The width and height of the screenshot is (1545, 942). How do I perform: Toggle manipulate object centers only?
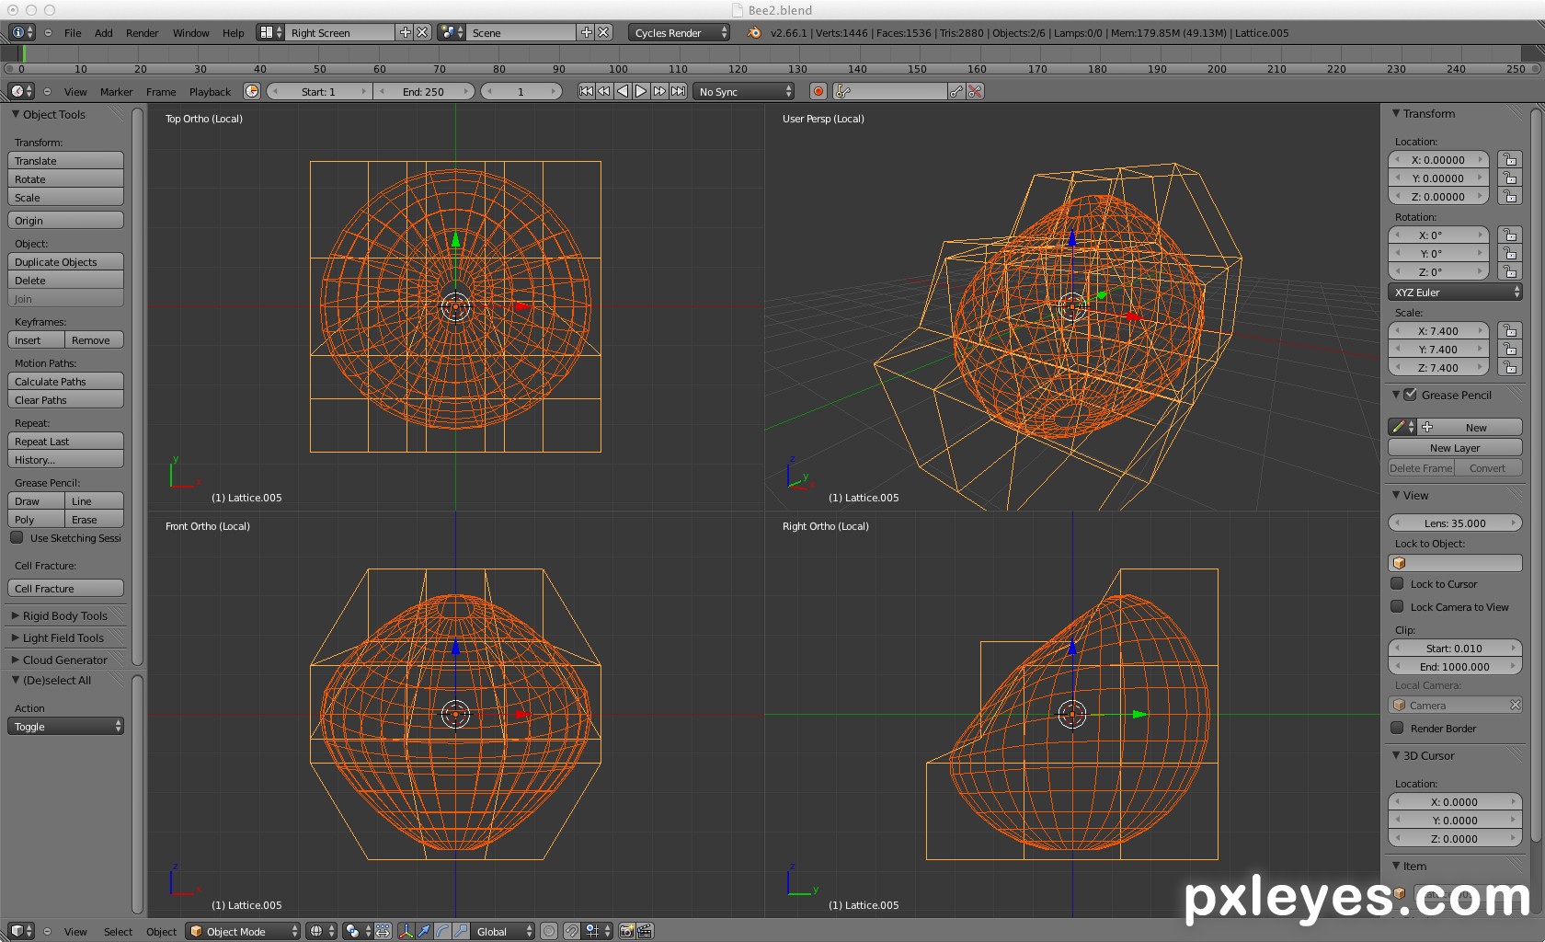[x=383, y=931]
